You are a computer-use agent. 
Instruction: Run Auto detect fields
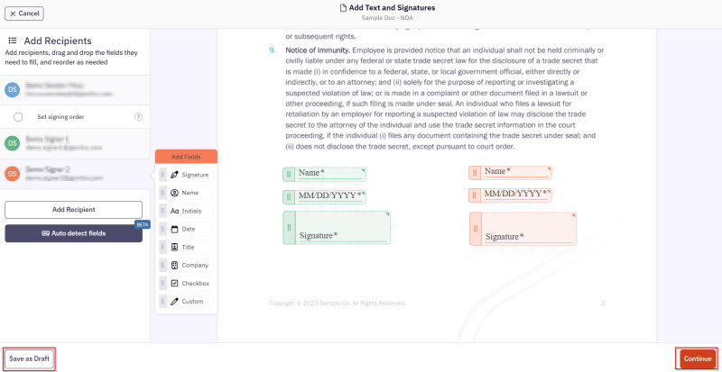pos(73,233)
